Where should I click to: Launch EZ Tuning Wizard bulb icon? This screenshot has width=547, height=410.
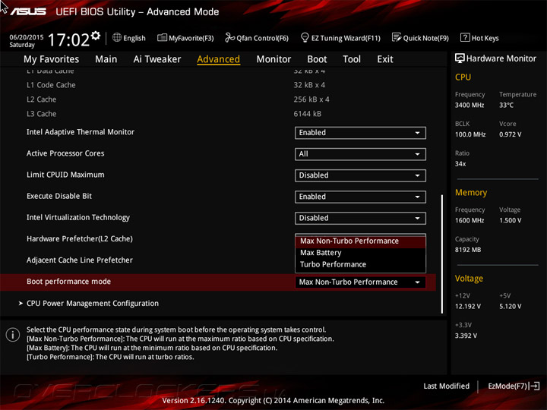305,37
